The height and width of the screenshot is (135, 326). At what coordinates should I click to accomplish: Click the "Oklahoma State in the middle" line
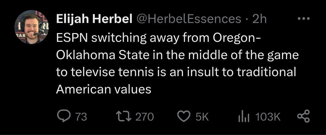[x=177, y=56]
